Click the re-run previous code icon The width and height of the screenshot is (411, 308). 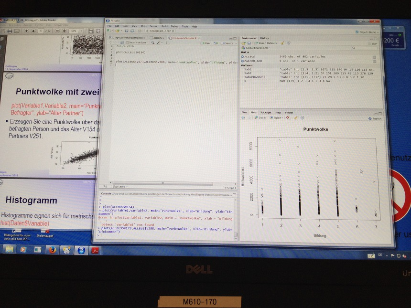point(216,43)
